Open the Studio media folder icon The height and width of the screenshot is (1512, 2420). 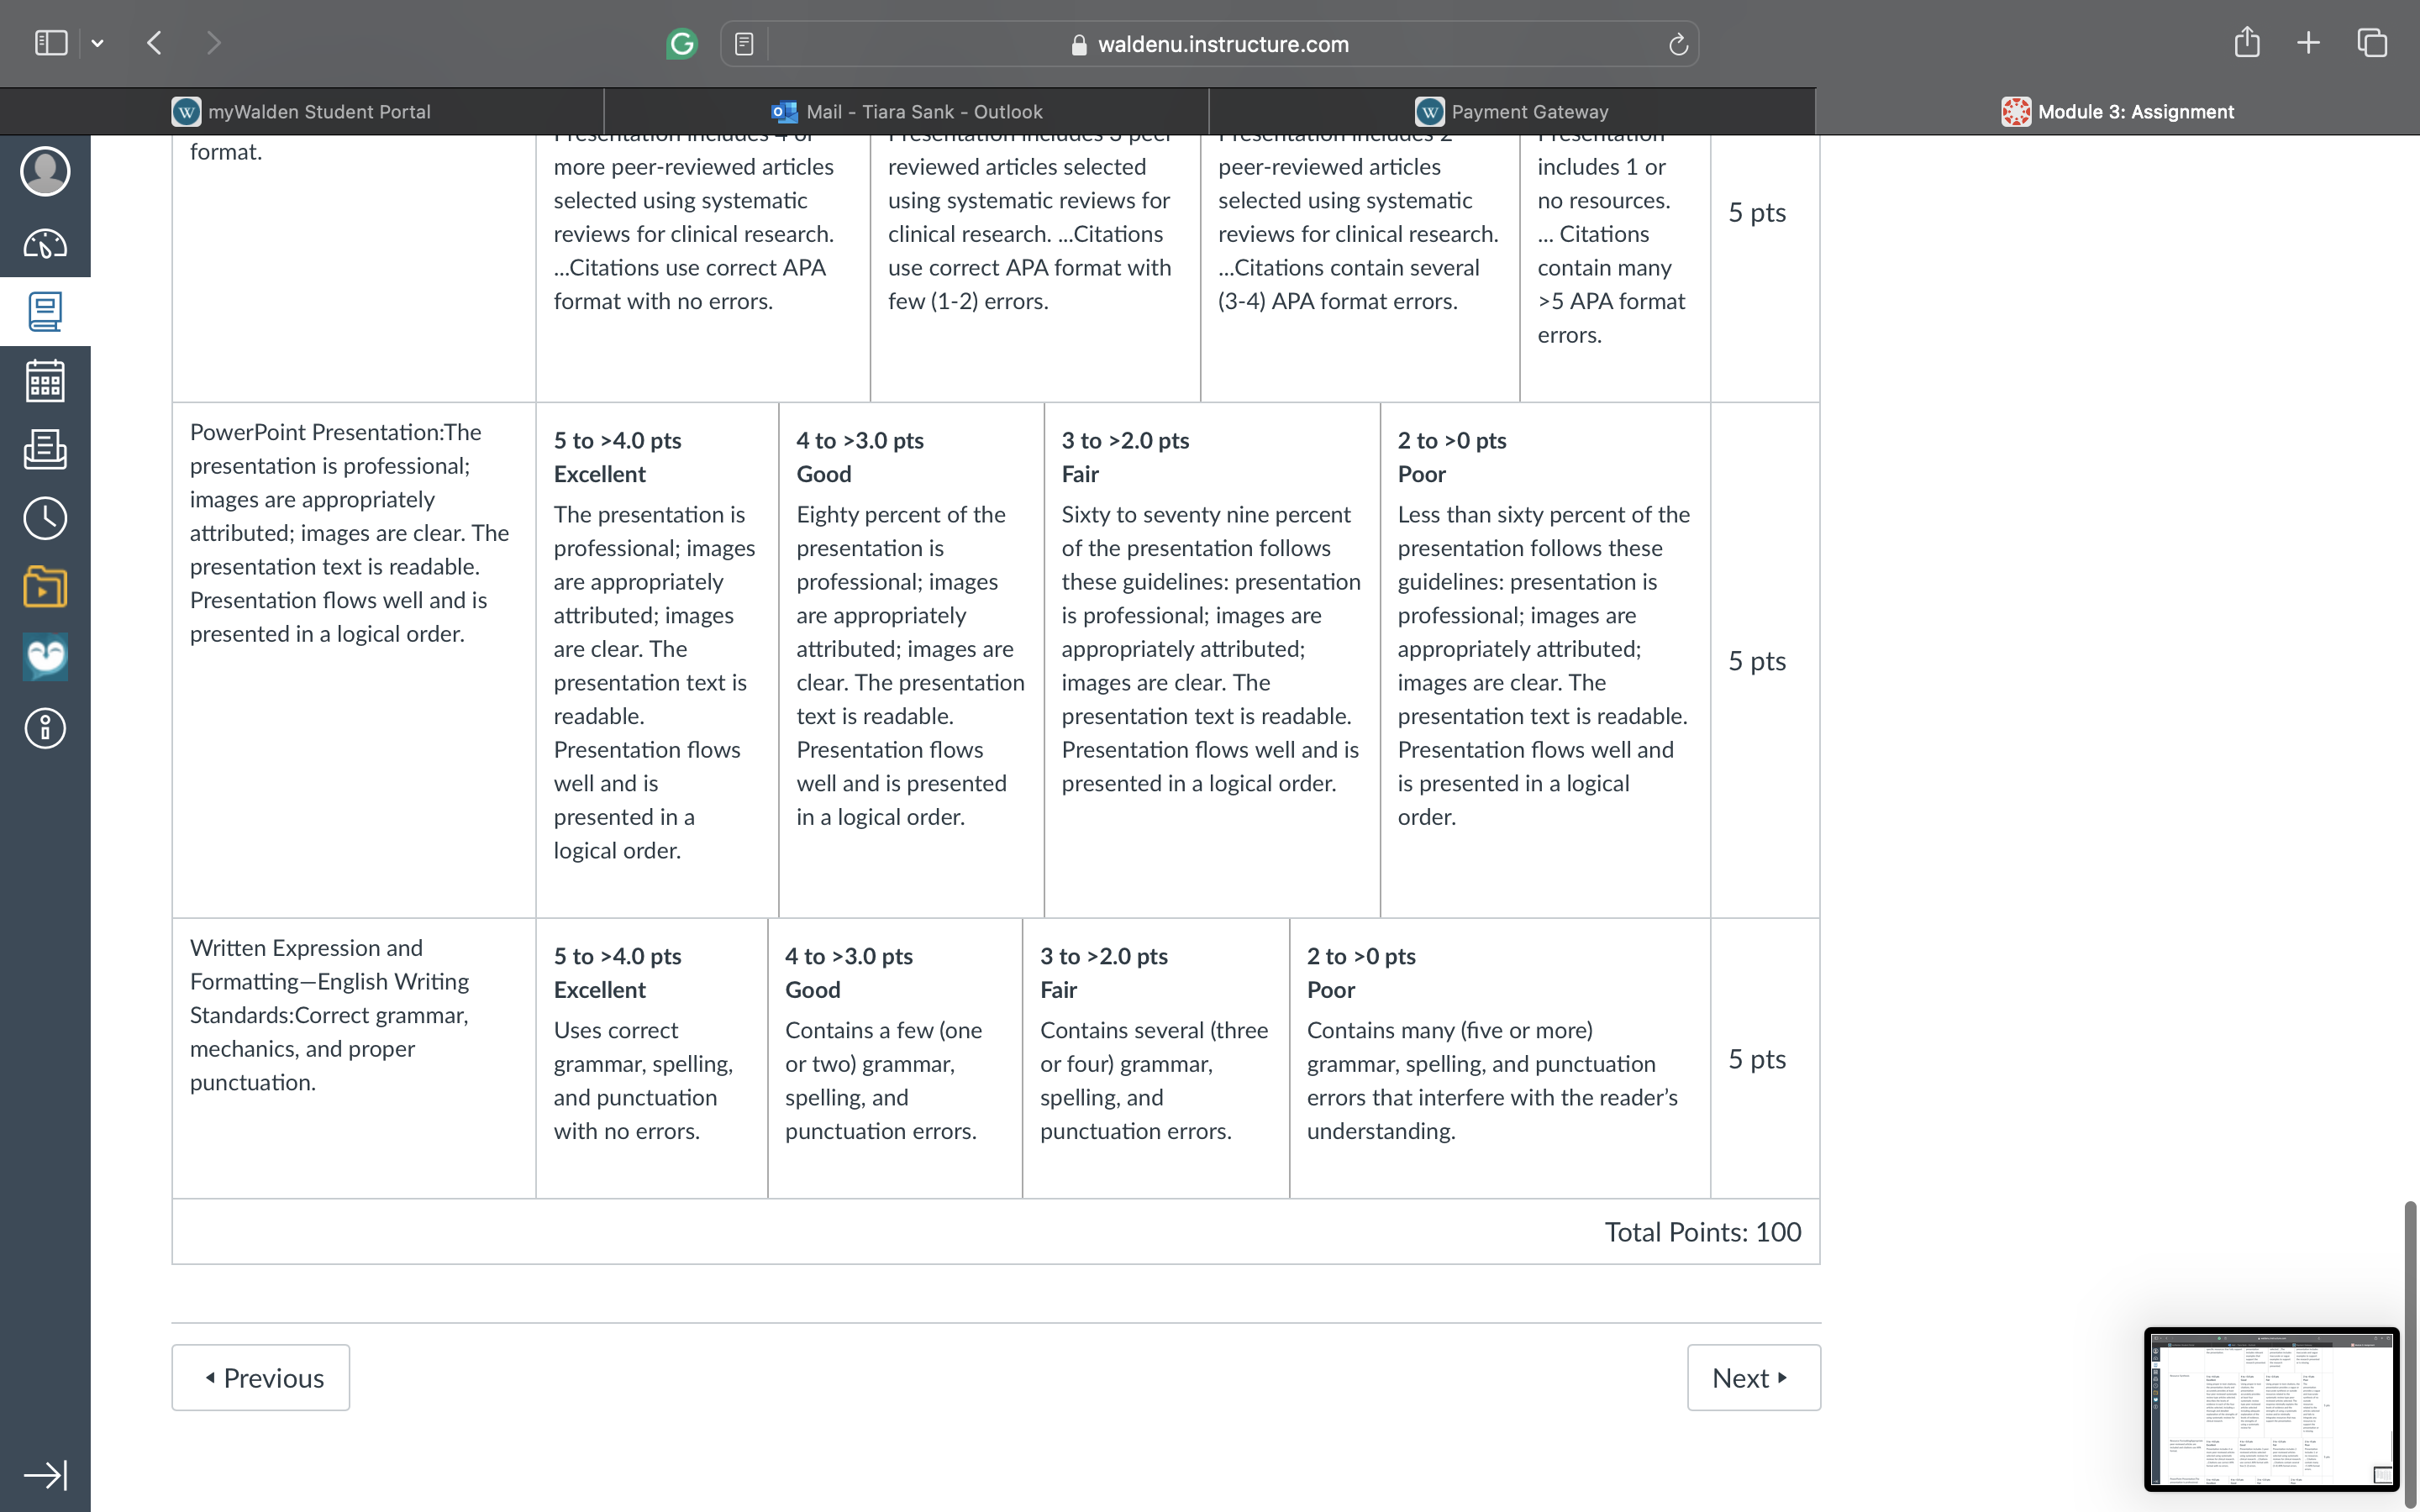(x=45, y=587)
